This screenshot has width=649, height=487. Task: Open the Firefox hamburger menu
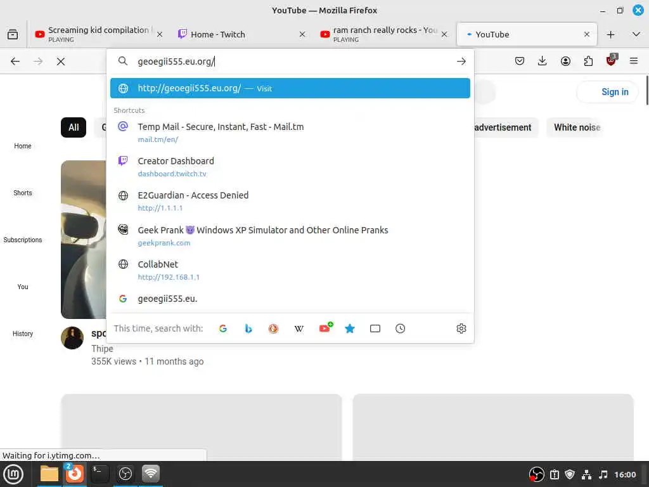(x=634, y=62)
